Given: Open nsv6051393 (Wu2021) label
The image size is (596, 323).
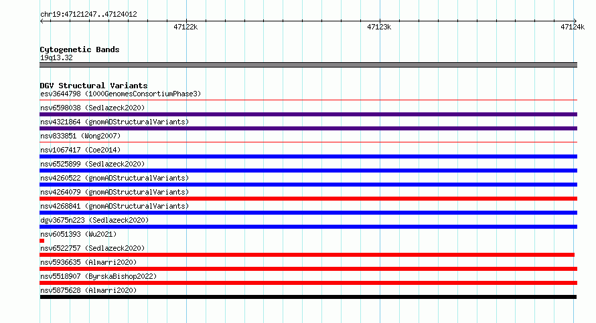Looking at the screenshot, I should 78,234.
